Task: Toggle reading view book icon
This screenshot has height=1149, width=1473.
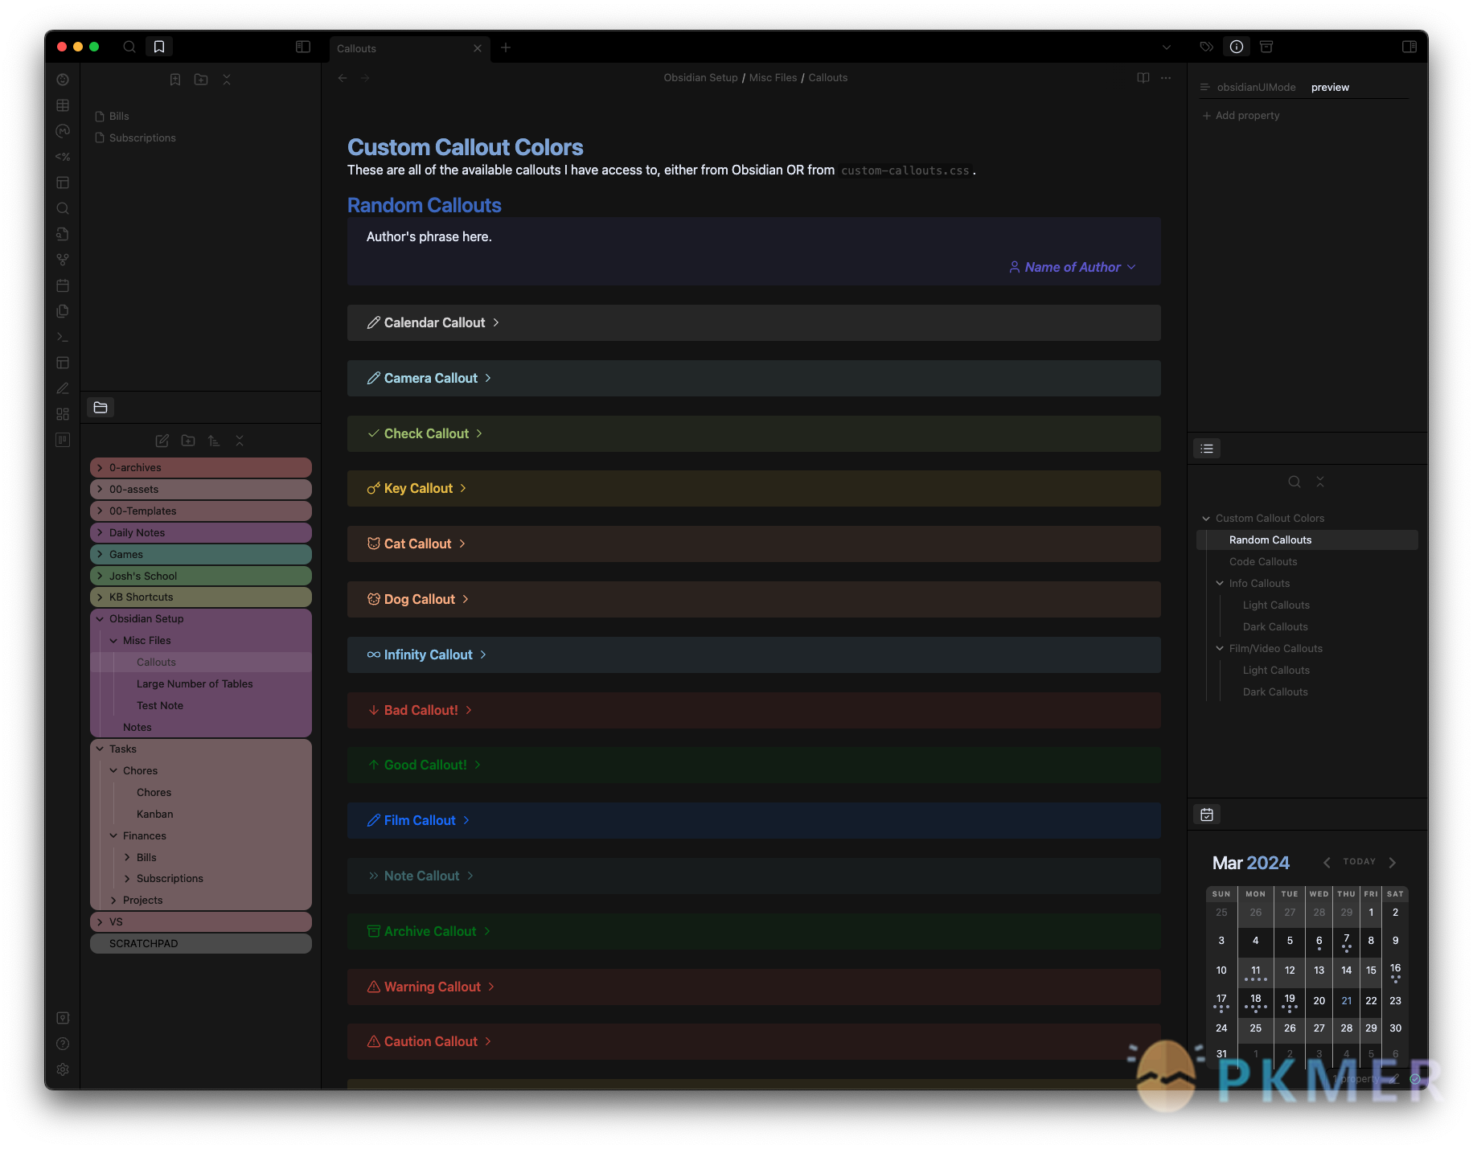Action: [1143, 78]
